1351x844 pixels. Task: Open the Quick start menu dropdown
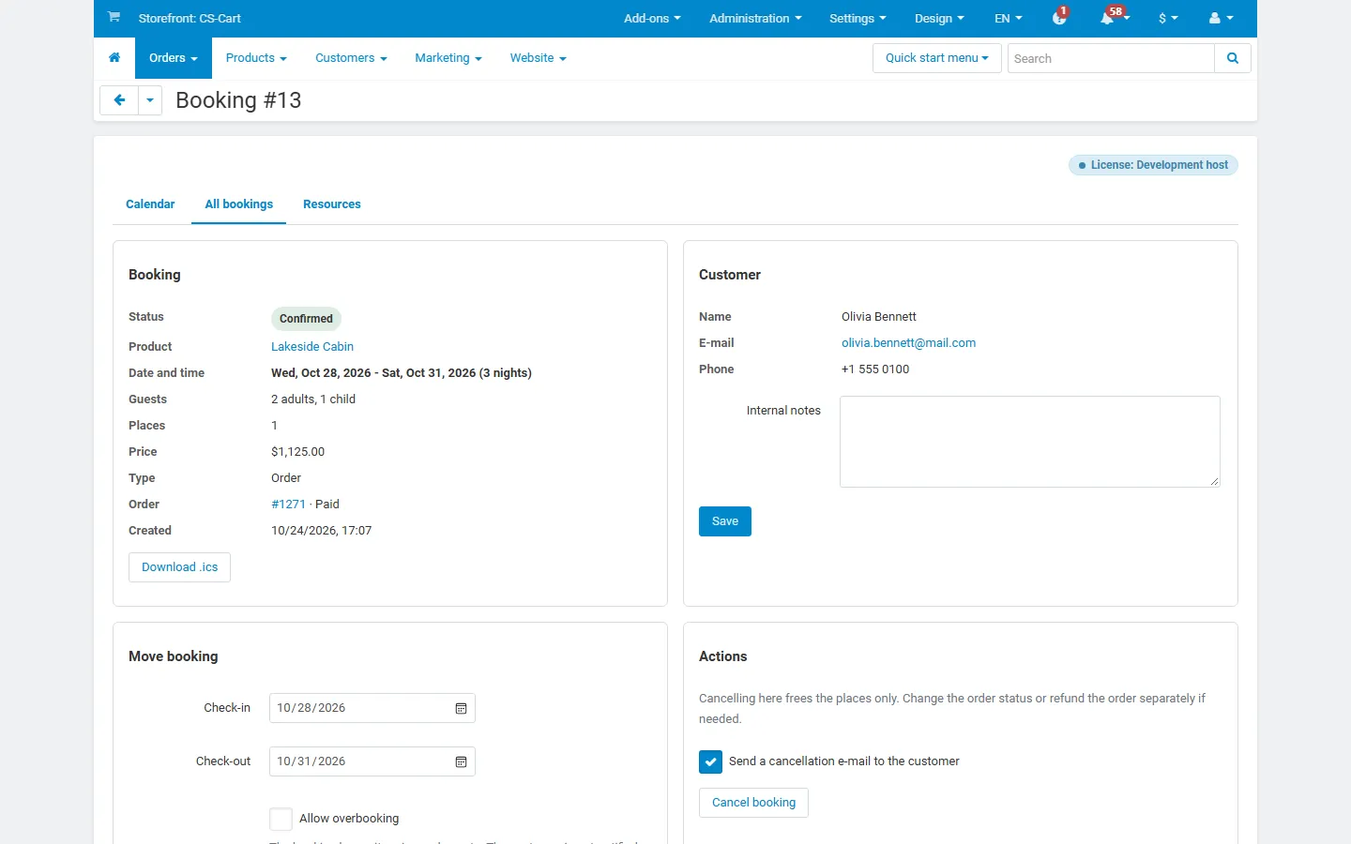[x=937, y=58]
